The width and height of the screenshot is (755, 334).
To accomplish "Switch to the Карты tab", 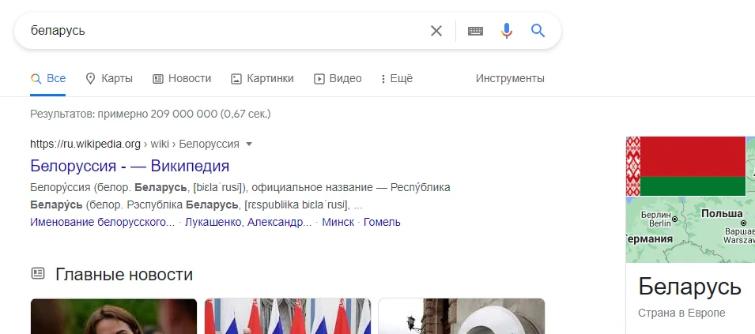I will [109, 78].
